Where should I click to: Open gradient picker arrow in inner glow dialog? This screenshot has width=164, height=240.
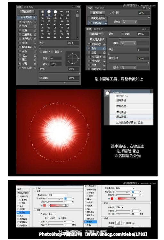67,205
